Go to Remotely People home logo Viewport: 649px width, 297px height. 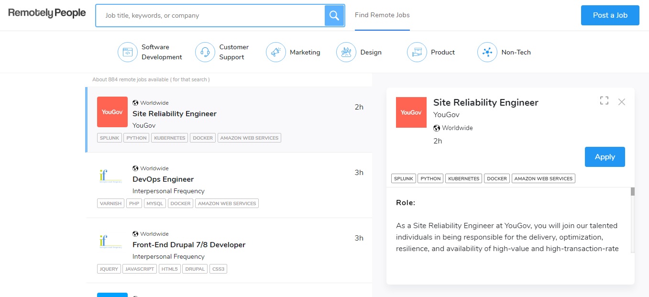[x=47, y=13]
